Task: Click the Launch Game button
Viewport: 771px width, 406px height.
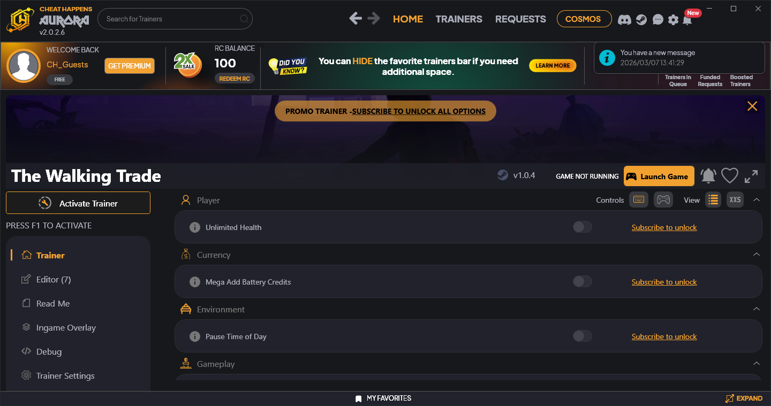Action: coord(659,176)
